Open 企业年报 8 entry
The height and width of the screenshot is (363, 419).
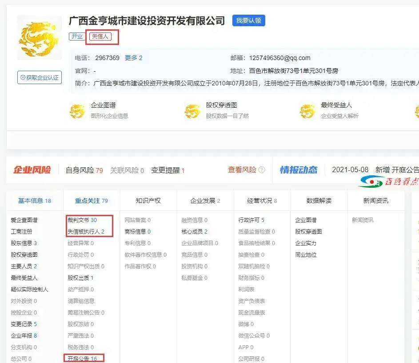click(24, 336)
